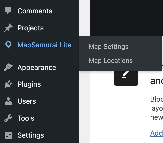This screenshot has width=163, height=143.
Task: Click the Projects pushpin icon
Action: click(x=8, y=28)
